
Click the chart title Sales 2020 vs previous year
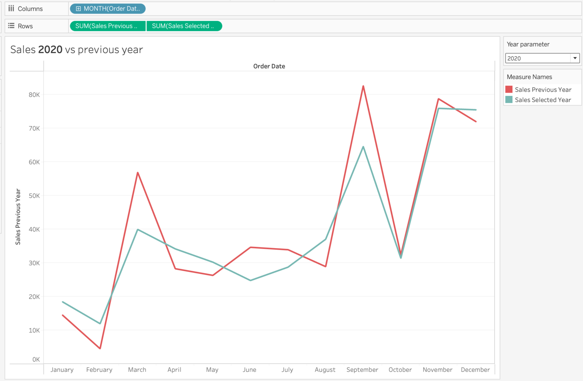point(76,50)
